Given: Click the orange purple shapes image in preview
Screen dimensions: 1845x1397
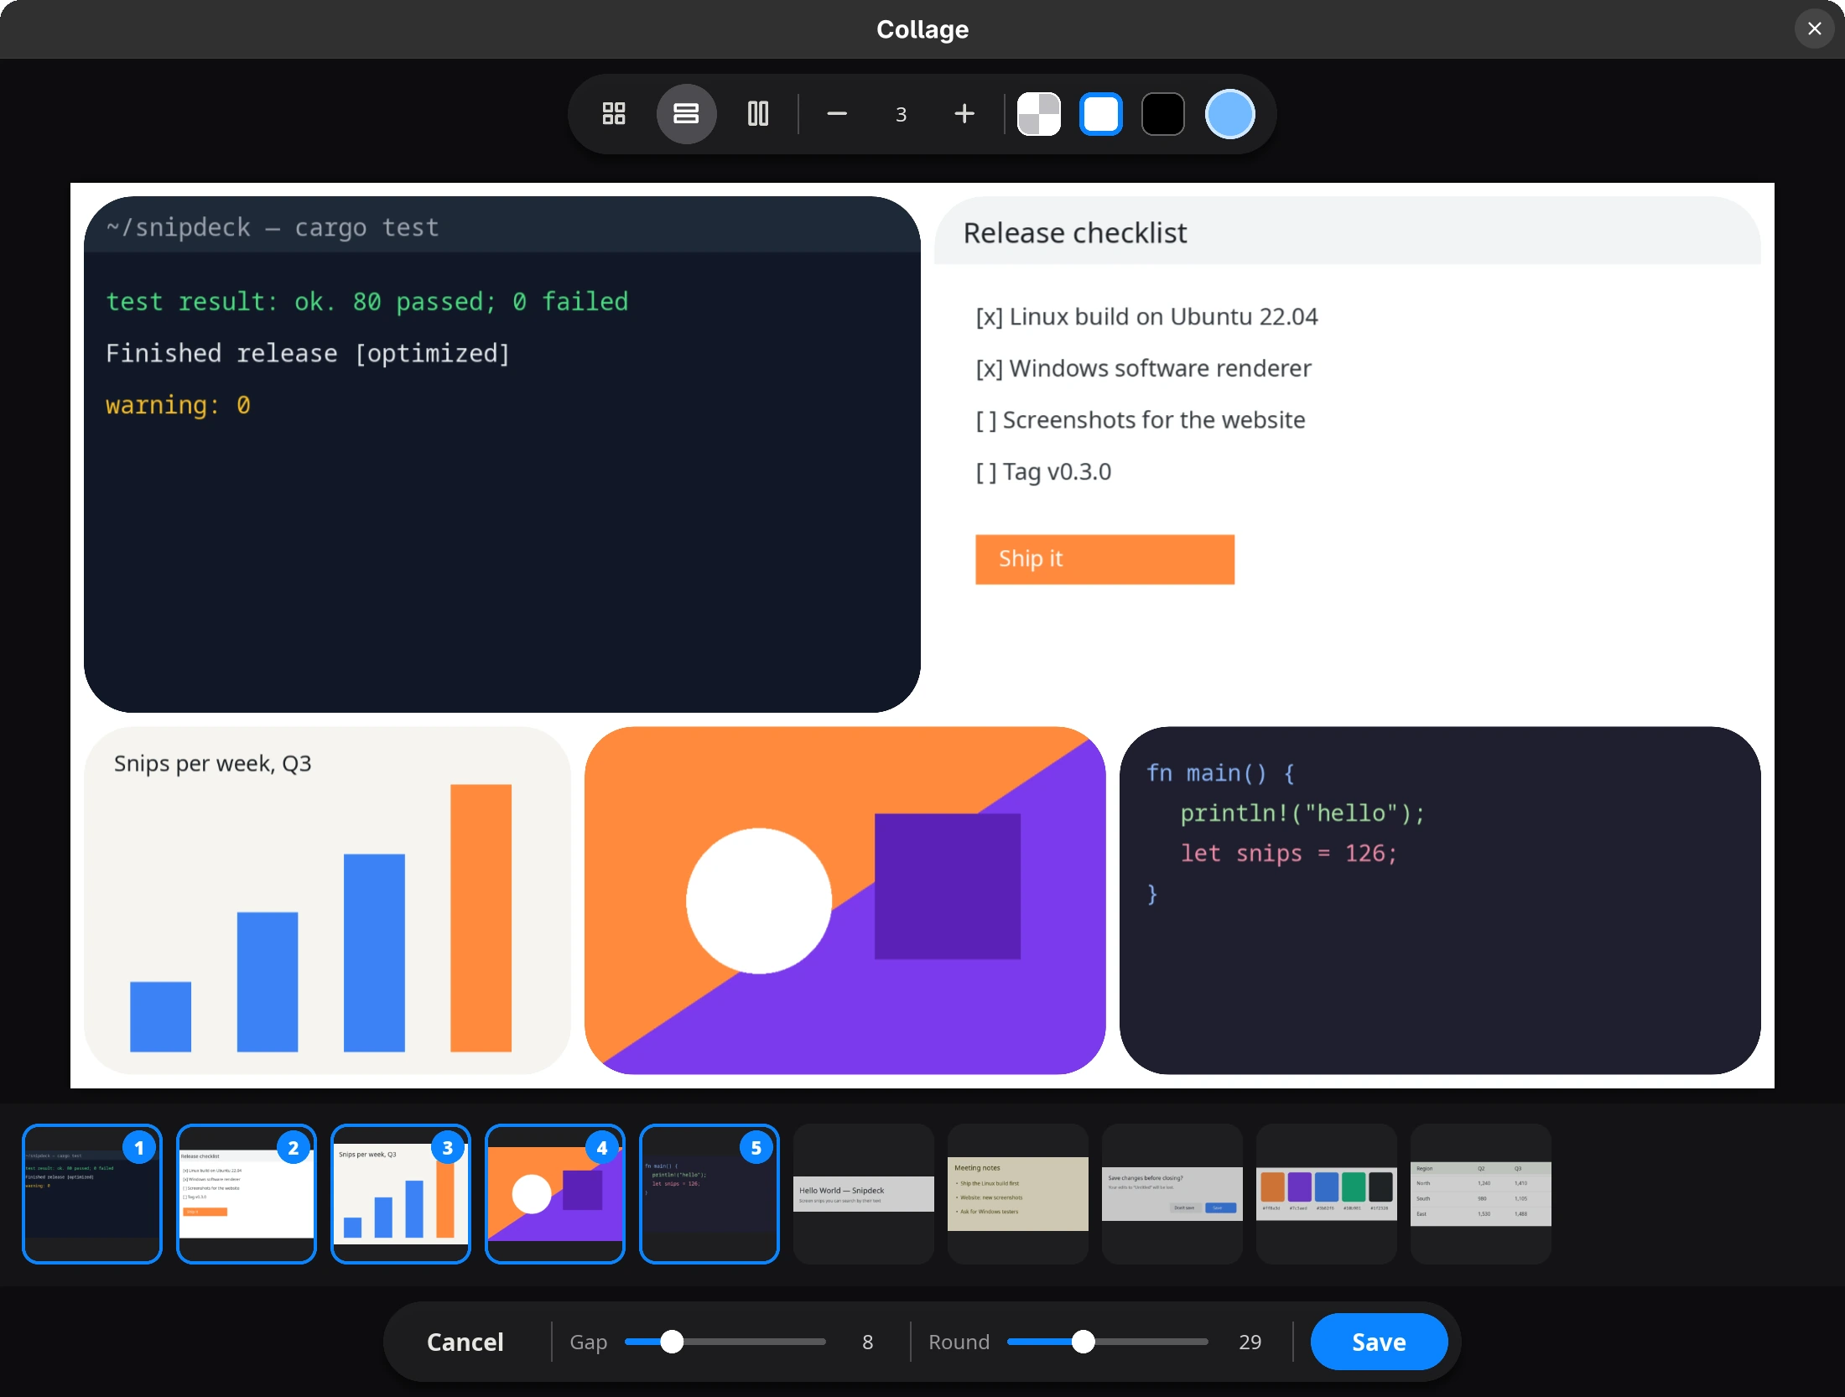Looking at the screenshot, I should [x=845, y=901].
